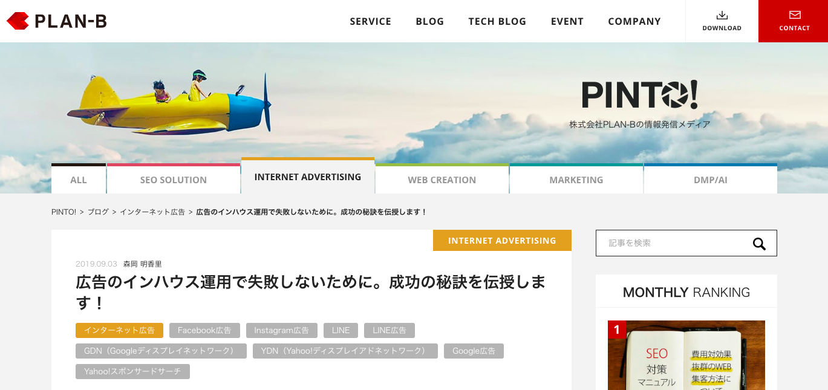Click the 株式会社PLAN-Bの情報発信メディア tagline

tap(640, 125)
